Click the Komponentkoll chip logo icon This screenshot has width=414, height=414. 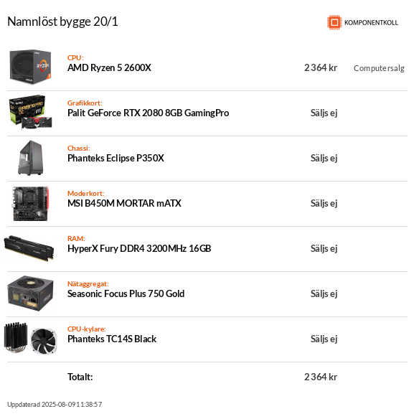point(334,22)
